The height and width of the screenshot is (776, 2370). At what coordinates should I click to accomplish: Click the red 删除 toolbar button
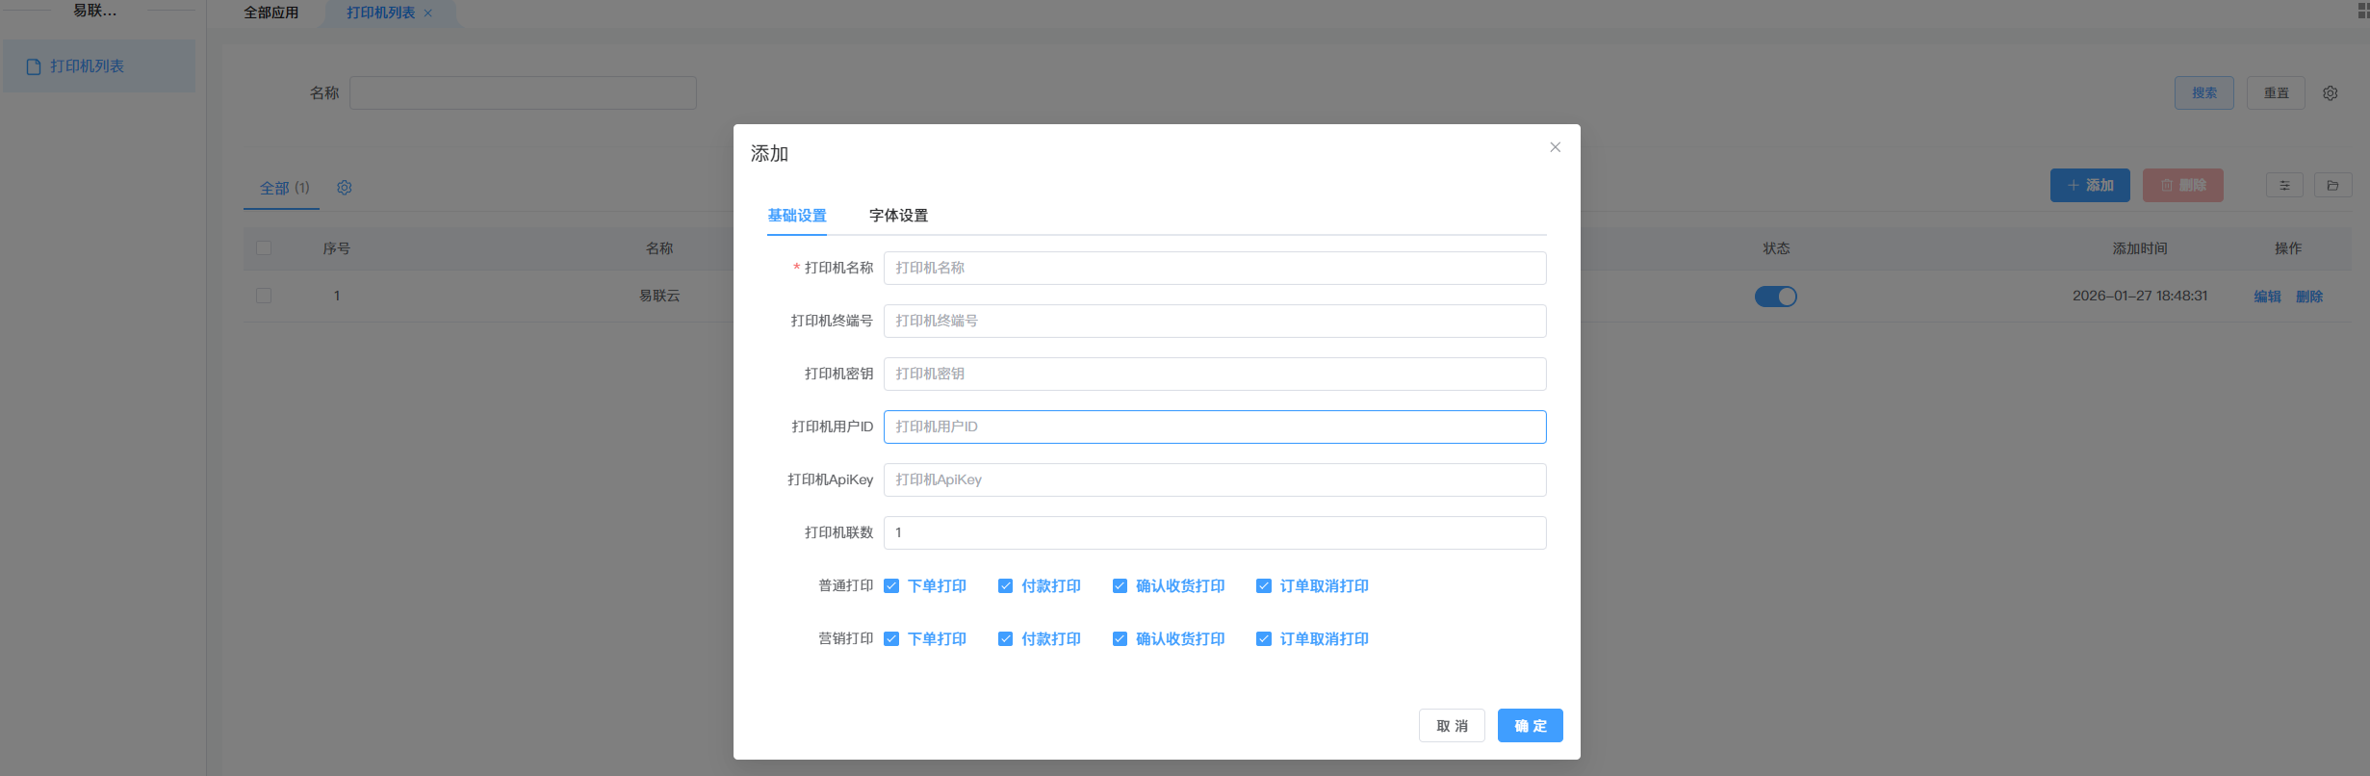click(2182, 185)
